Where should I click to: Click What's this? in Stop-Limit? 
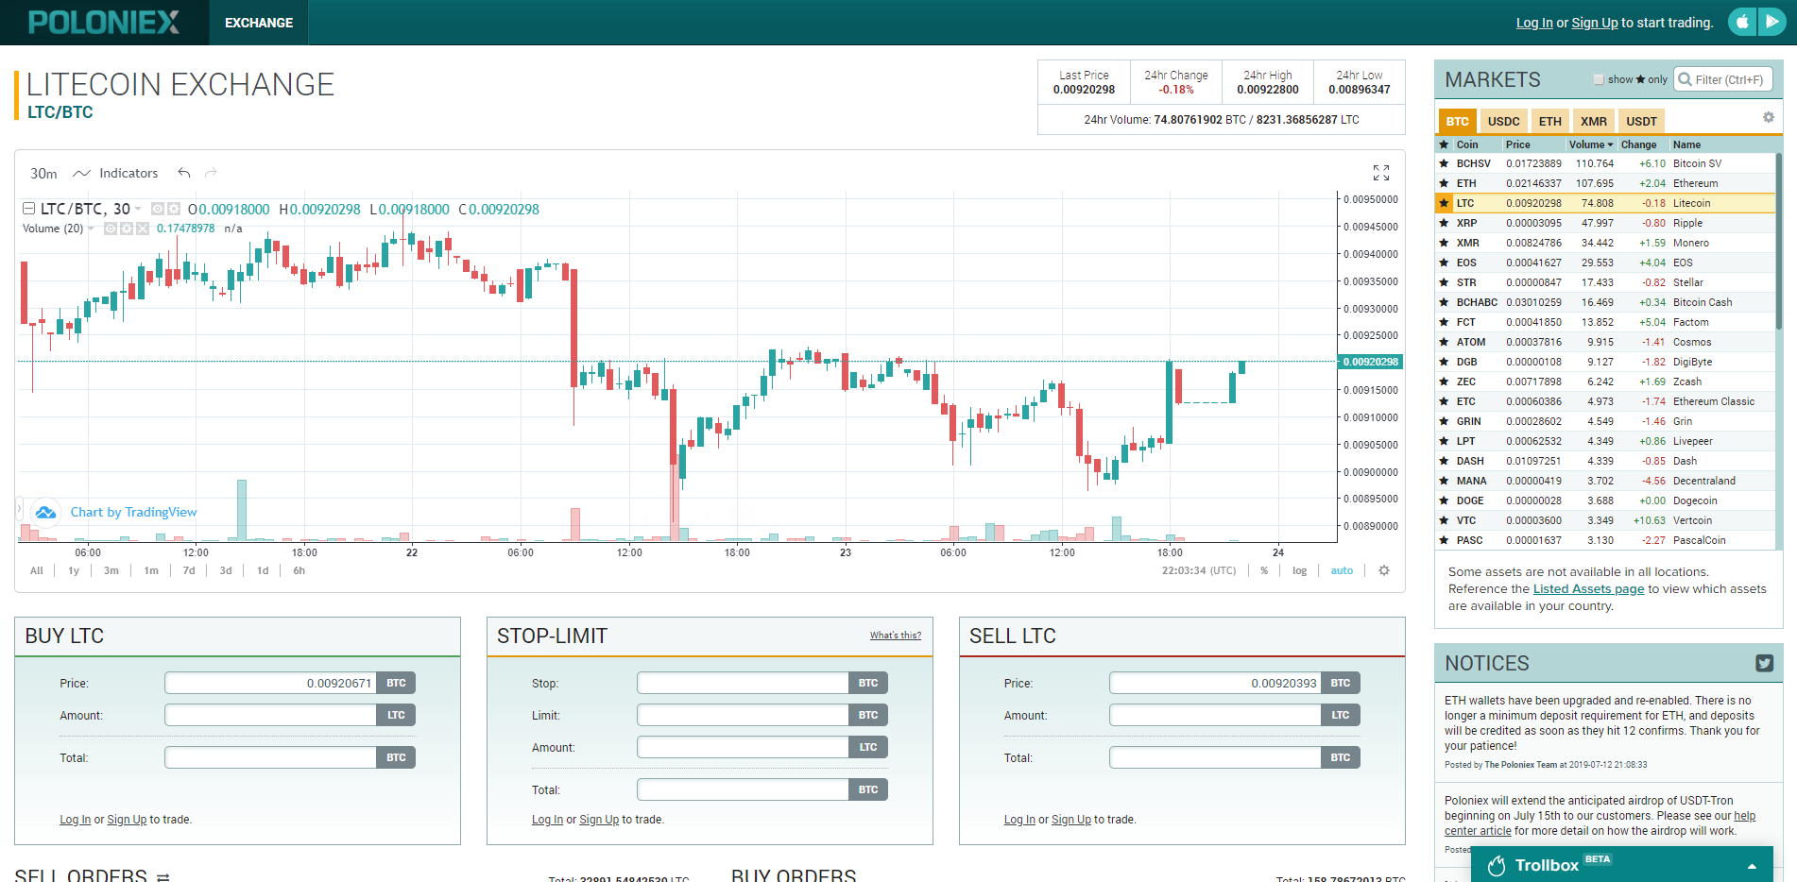point(896,635)
